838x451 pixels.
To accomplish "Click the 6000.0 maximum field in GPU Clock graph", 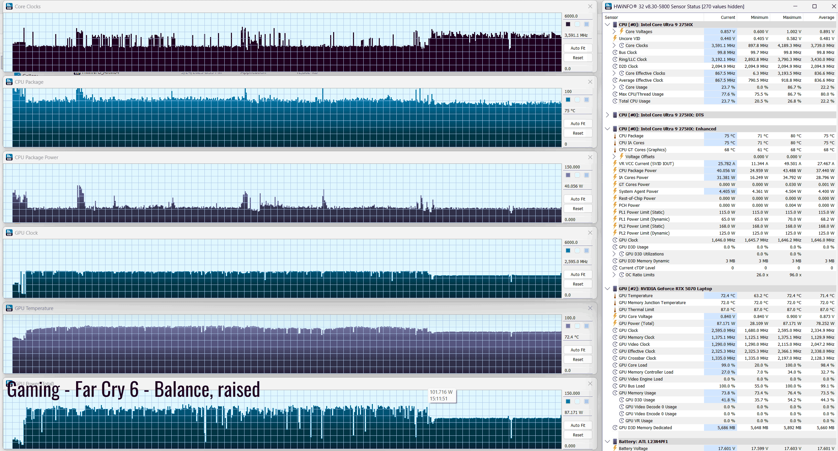I will tap(577, 242).
